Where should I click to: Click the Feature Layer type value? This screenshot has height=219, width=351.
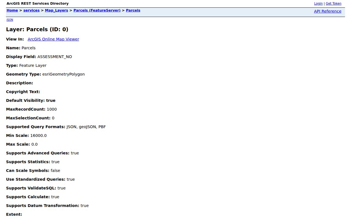tap(33, 65)
